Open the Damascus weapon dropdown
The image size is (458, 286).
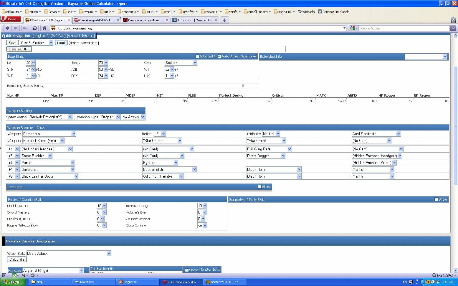tap(49, 134)
